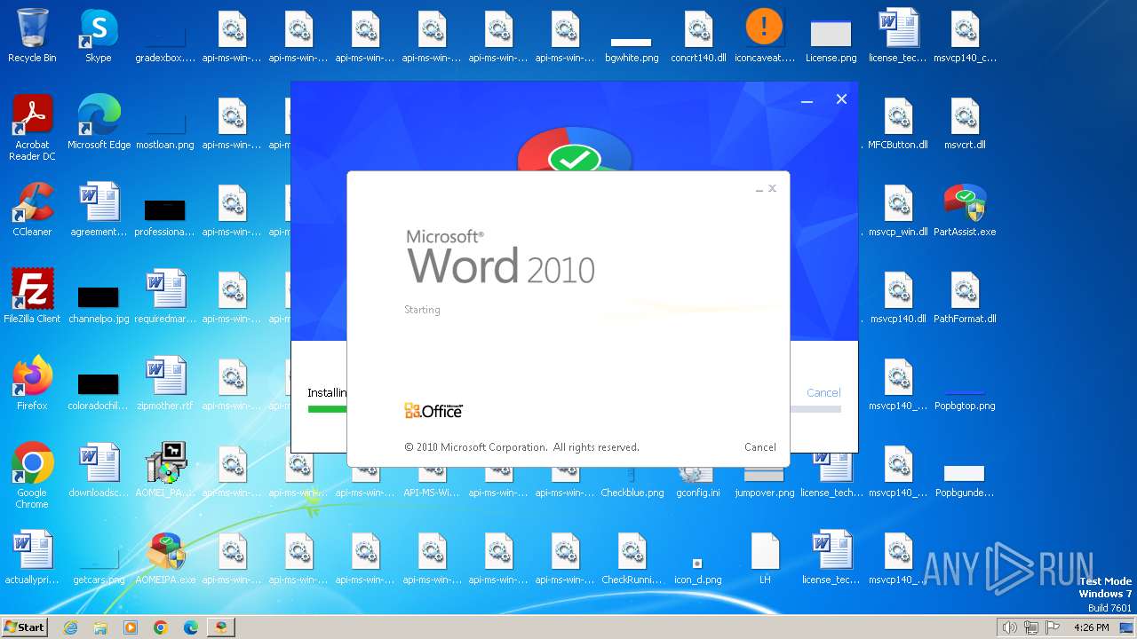The width and height of the screenshot is (1137, 639).
Task: Launch Chrome from the taskbar
Action: pos(161,627)
